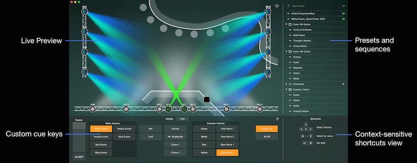
Task: Click the 90 BPM tempo button
Action: coord(79,157)
